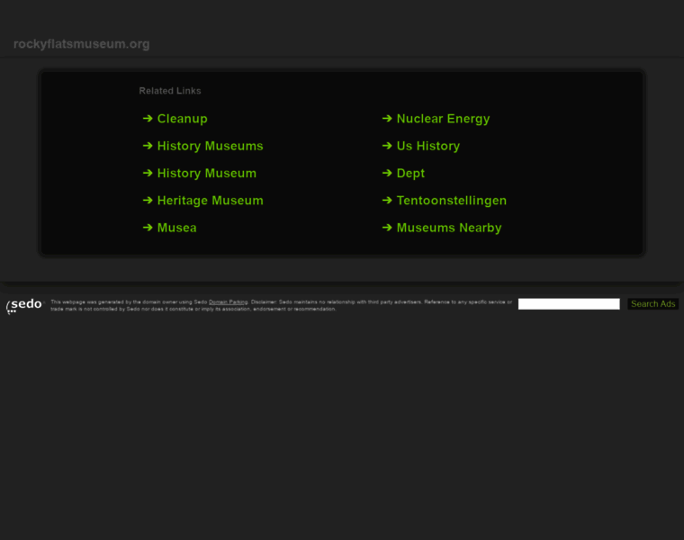This screenshot has width=684, height=540.
Task: Open the Us History link
Action: pos(428,146)
